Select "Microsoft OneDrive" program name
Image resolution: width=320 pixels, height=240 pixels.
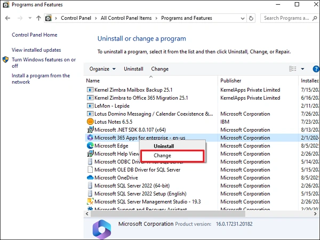coord(116,178)
